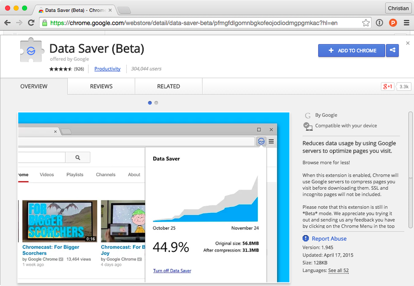Click the Data Saver puzzle piece logo
Screen dimensions: 414x286
coord(31,50)
